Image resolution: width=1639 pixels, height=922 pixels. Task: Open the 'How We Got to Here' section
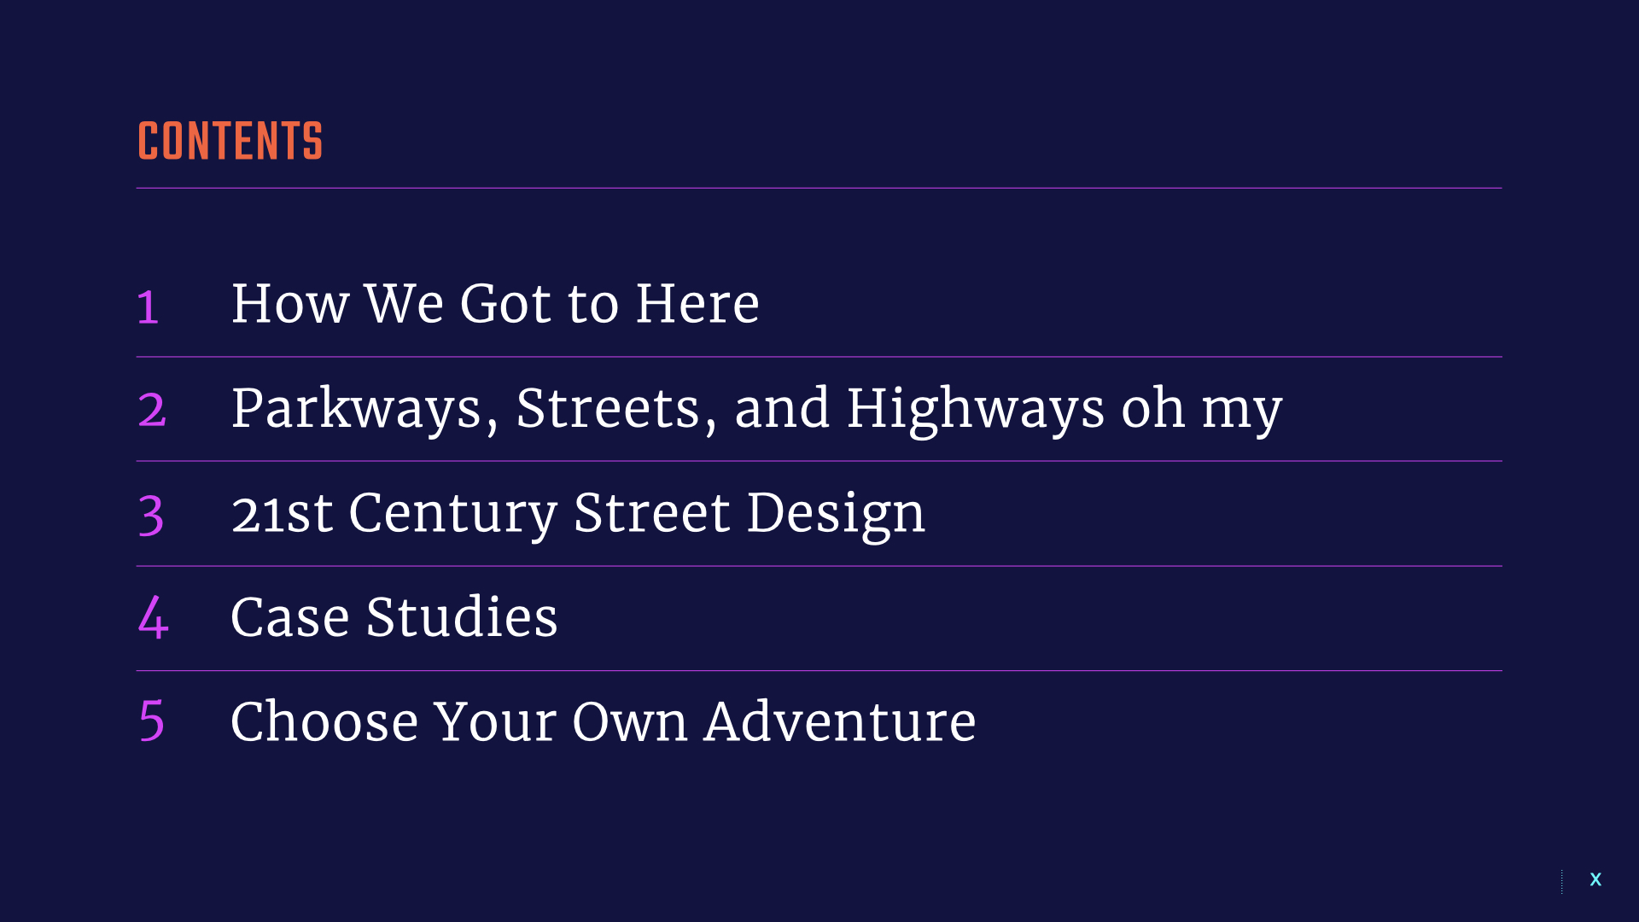pos(495,304)
